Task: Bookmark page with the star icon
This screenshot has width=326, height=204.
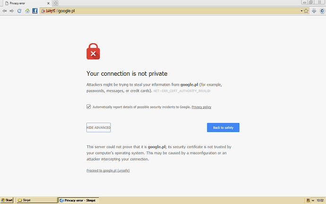Action: (x=306, y=11)
